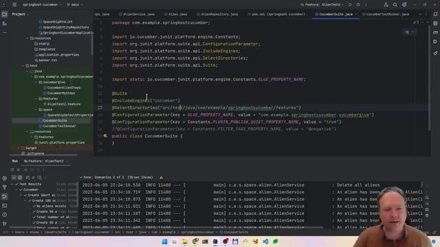The image size is (440, 247).
Task: Open the Structure tool window icon
Action: click(5, 23)
